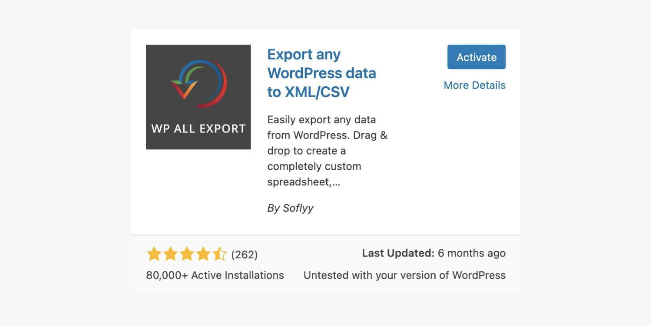Click the 'Easily export any data' description line
Image resolution: width=652 pixels, height=326 pixels.
(321, 120)
